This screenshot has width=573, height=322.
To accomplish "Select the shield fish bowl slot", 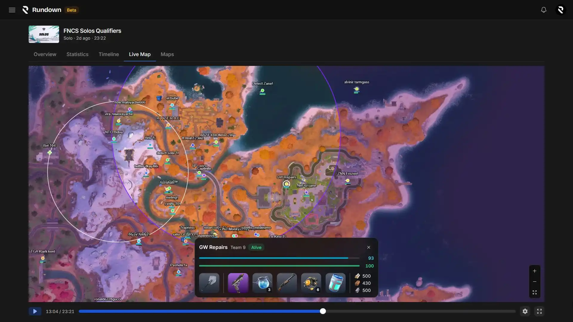I will pos(262,283).
